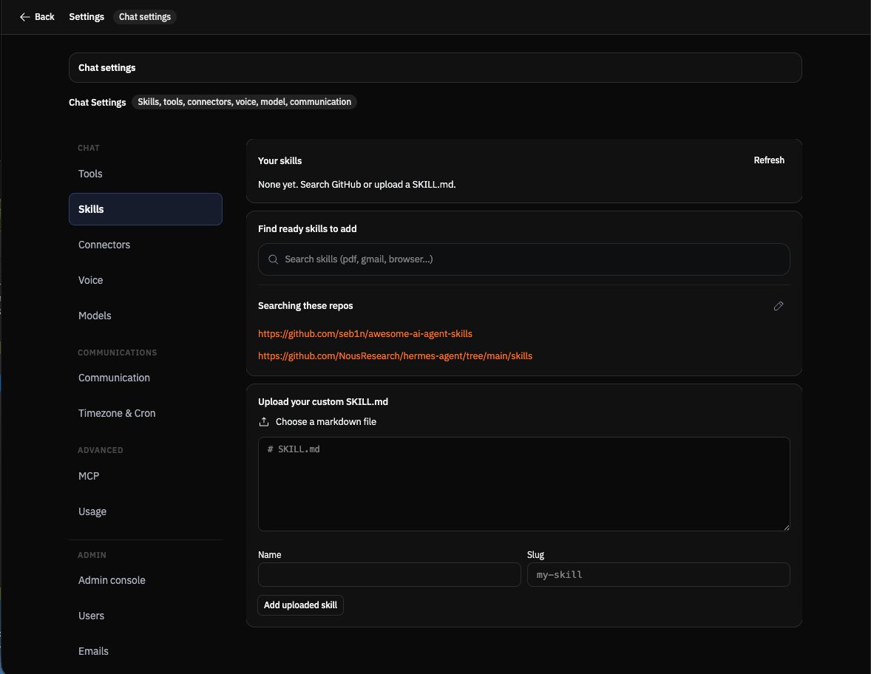
Task: Refresh your skills list
Action: pyautogui.click(x=769, y=160)
